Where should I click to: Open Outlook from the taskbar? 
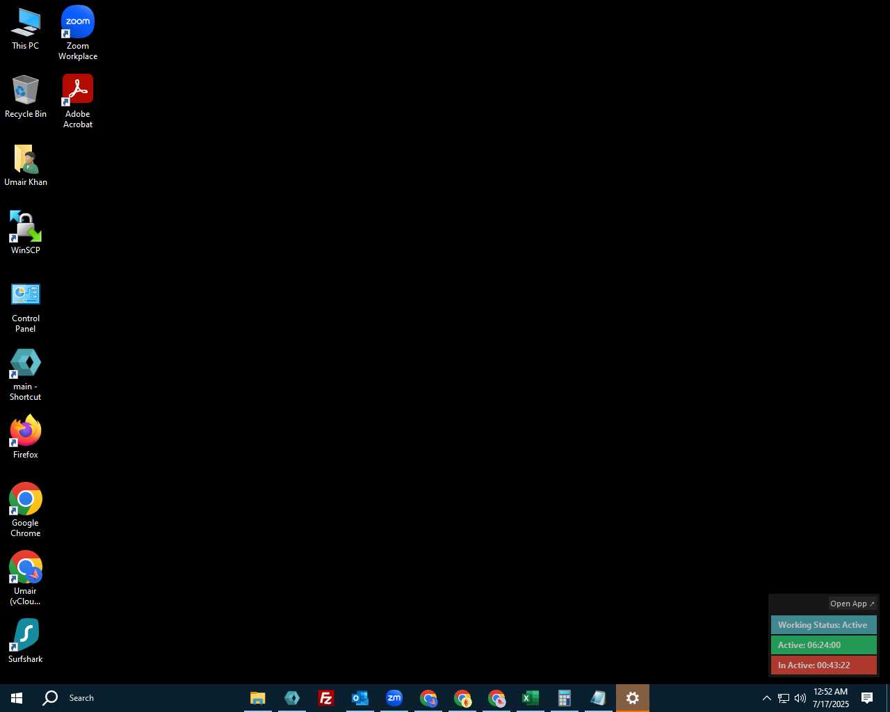pos(360,698)
